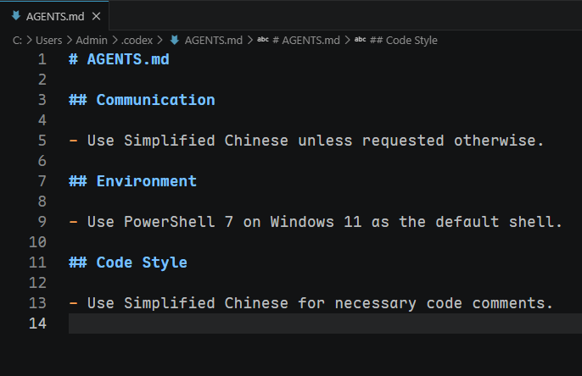The height and width of the screenshot is (376, 582).
Task: Select the AGENTS.md tab label
Action: tap(55, 17)
